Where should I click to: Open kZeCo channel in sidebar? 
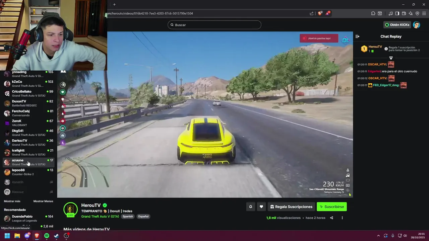pyautogui.click(x=28, y=84)
